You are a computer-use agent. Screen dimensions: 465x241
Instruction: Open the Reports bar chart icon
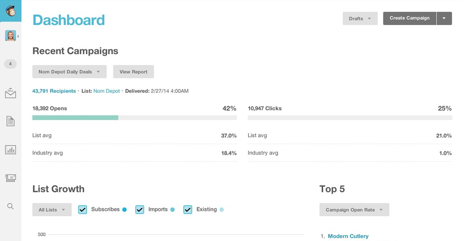coord(11,149)
